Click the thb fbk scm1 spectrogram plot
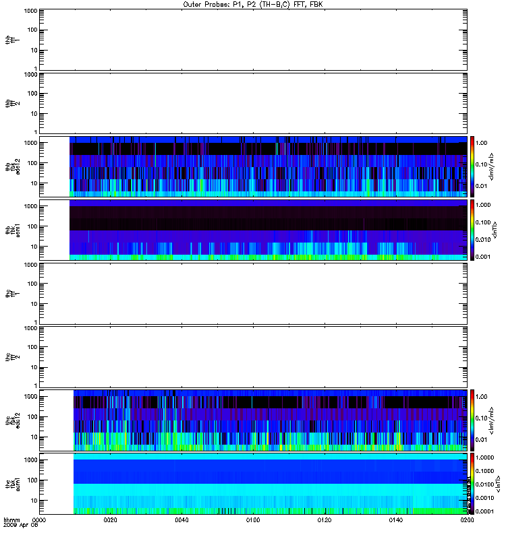This screenshot has height=539, width=506. coord(268,230)
